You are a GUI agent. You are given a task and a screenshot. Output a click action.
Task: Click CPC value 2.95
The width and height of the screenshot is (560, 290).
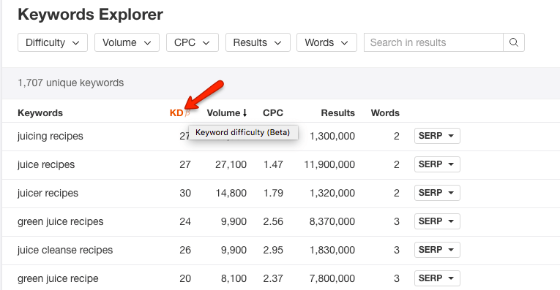[x=273, y=250]
